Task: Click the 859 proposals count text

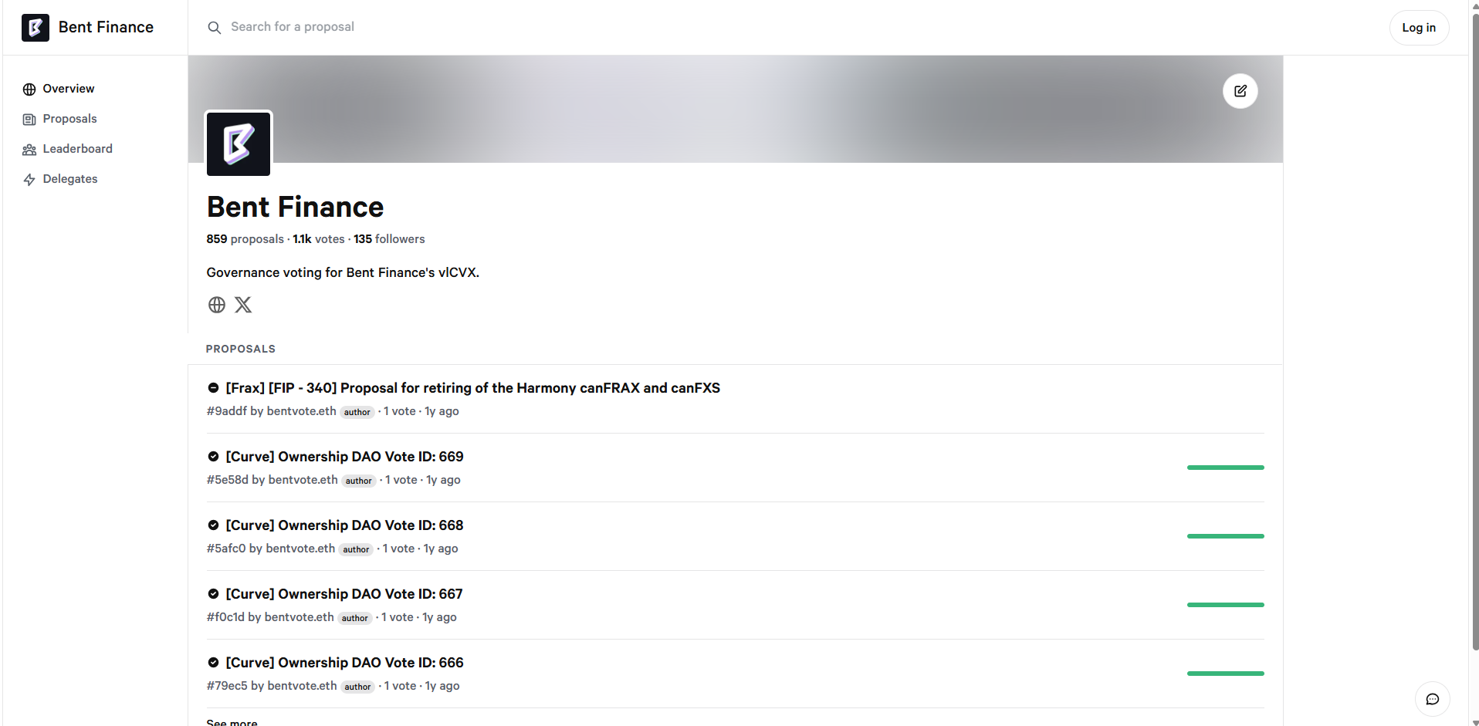Action: [245, 239]
